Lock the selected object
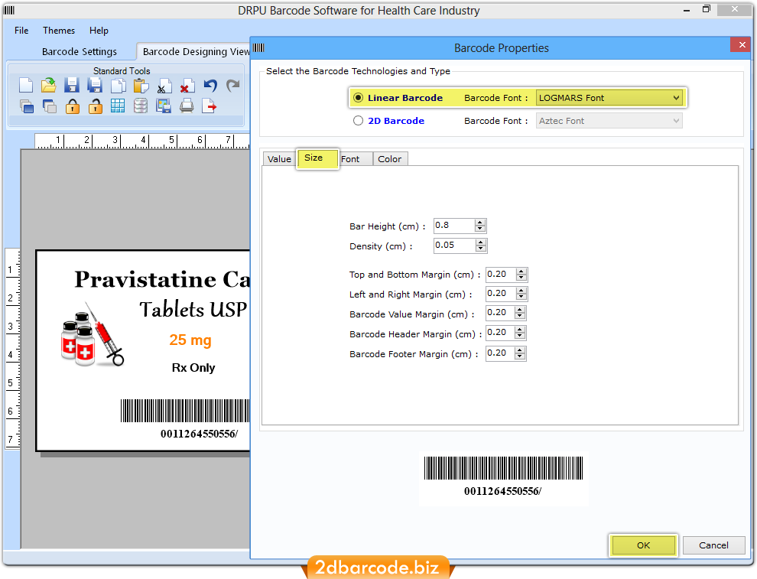 [73, 106]
